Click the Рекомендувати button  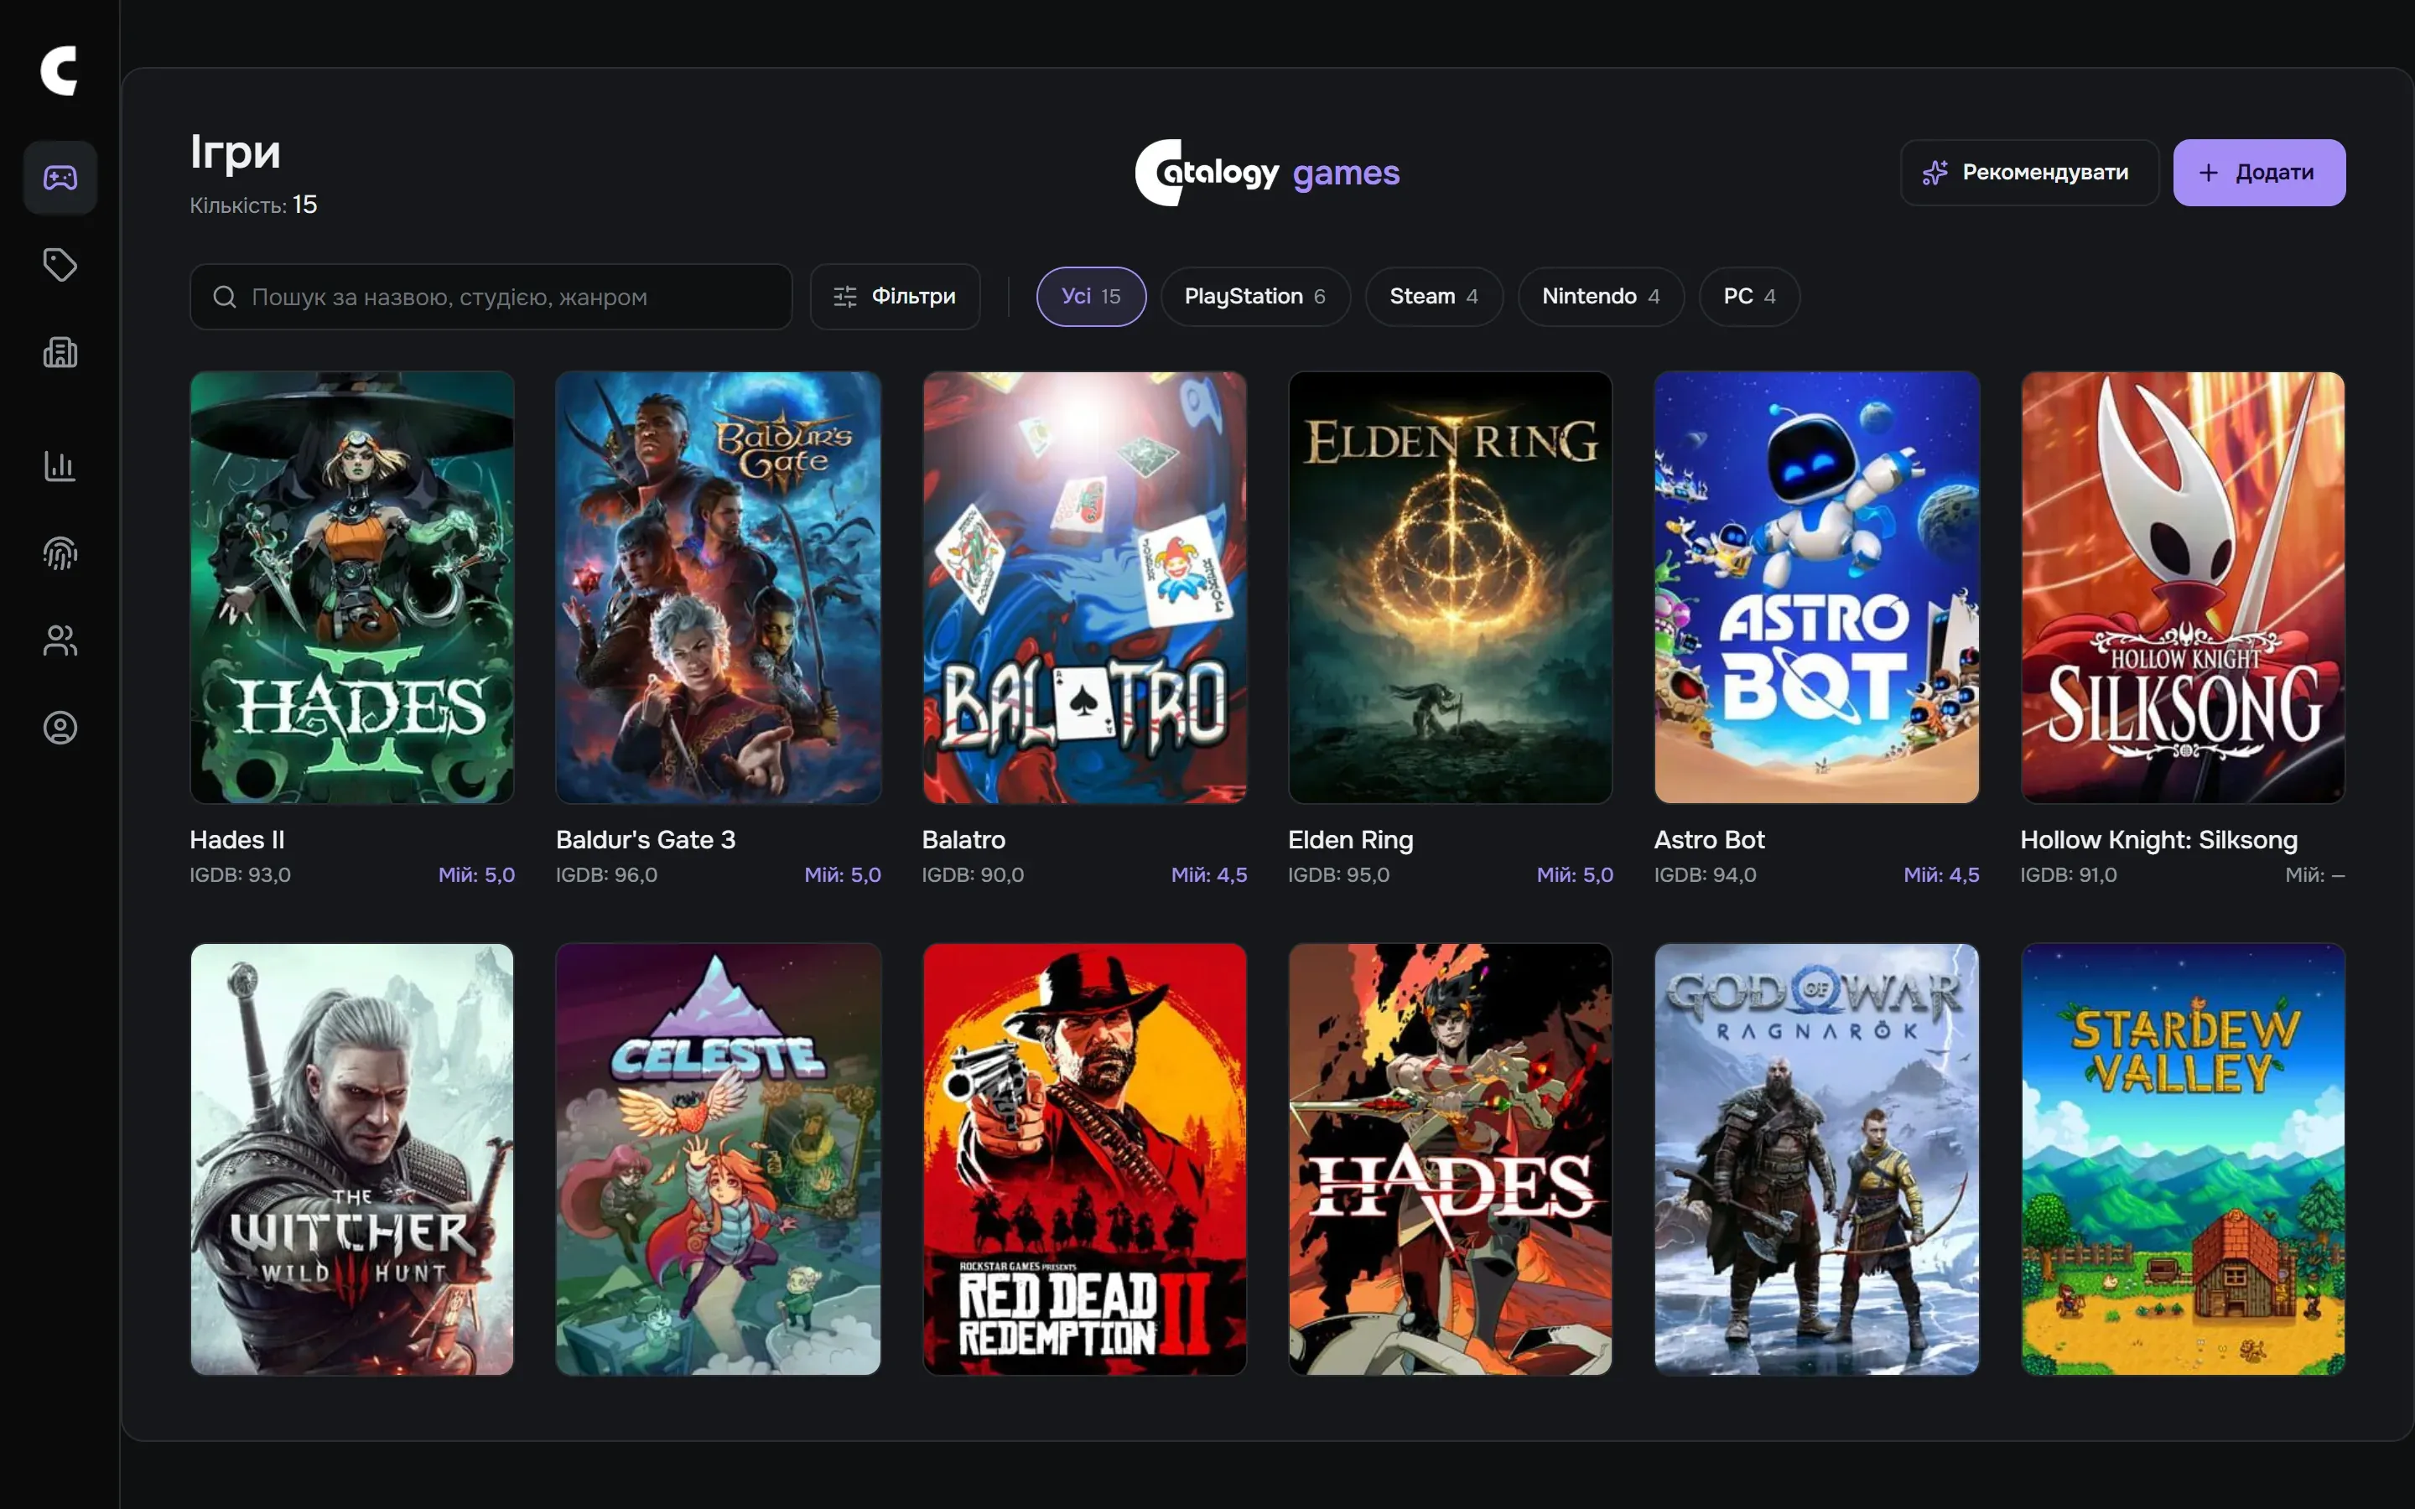2028,173
